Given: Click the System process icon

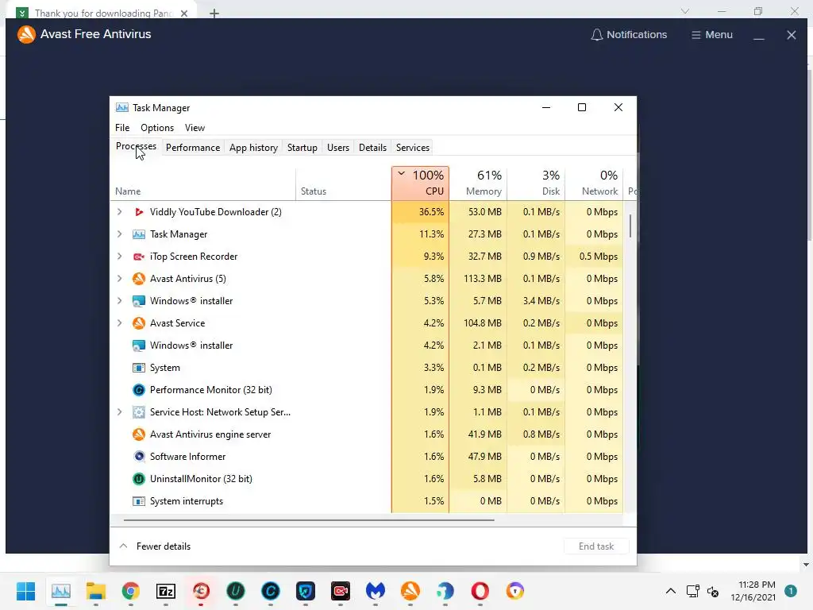Looking at the screenshot, I should [x=138, y=368].
